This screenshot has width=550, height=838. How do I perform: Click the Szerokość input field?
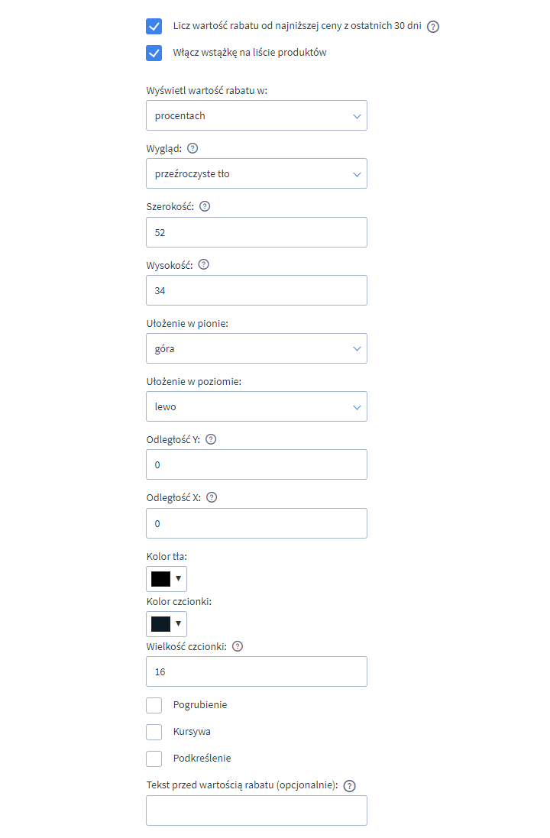coord(257,232)
